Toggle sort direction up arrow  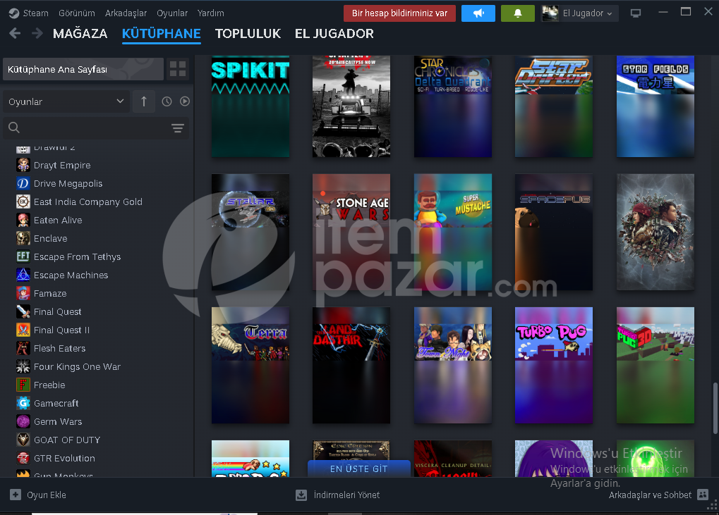143,101
